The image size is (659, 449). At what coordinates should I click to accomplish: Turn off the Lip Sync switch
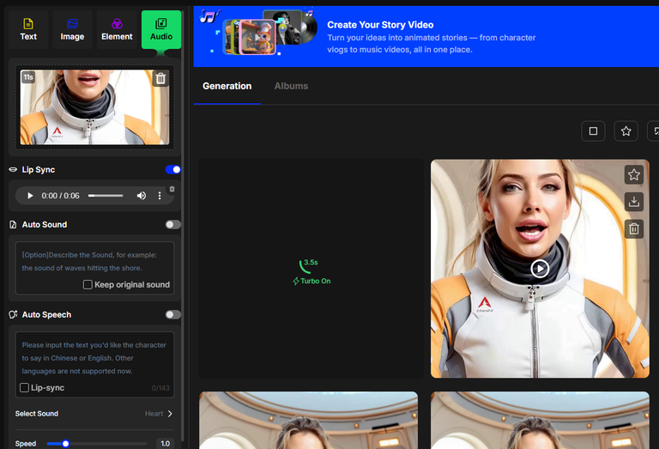(x=172, y=169)
